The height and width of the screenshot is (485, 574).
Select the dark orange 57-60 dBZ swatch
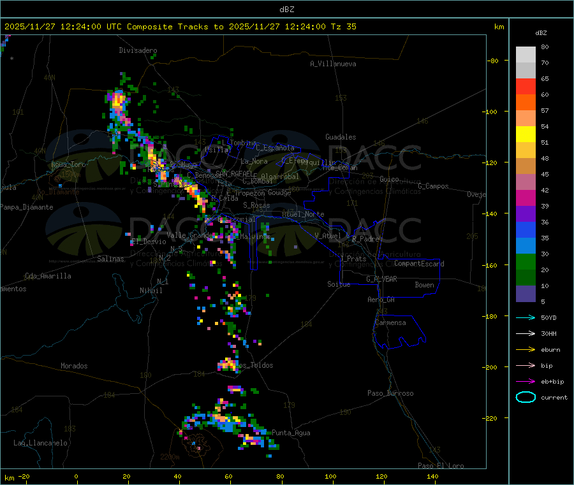[526, 103]
